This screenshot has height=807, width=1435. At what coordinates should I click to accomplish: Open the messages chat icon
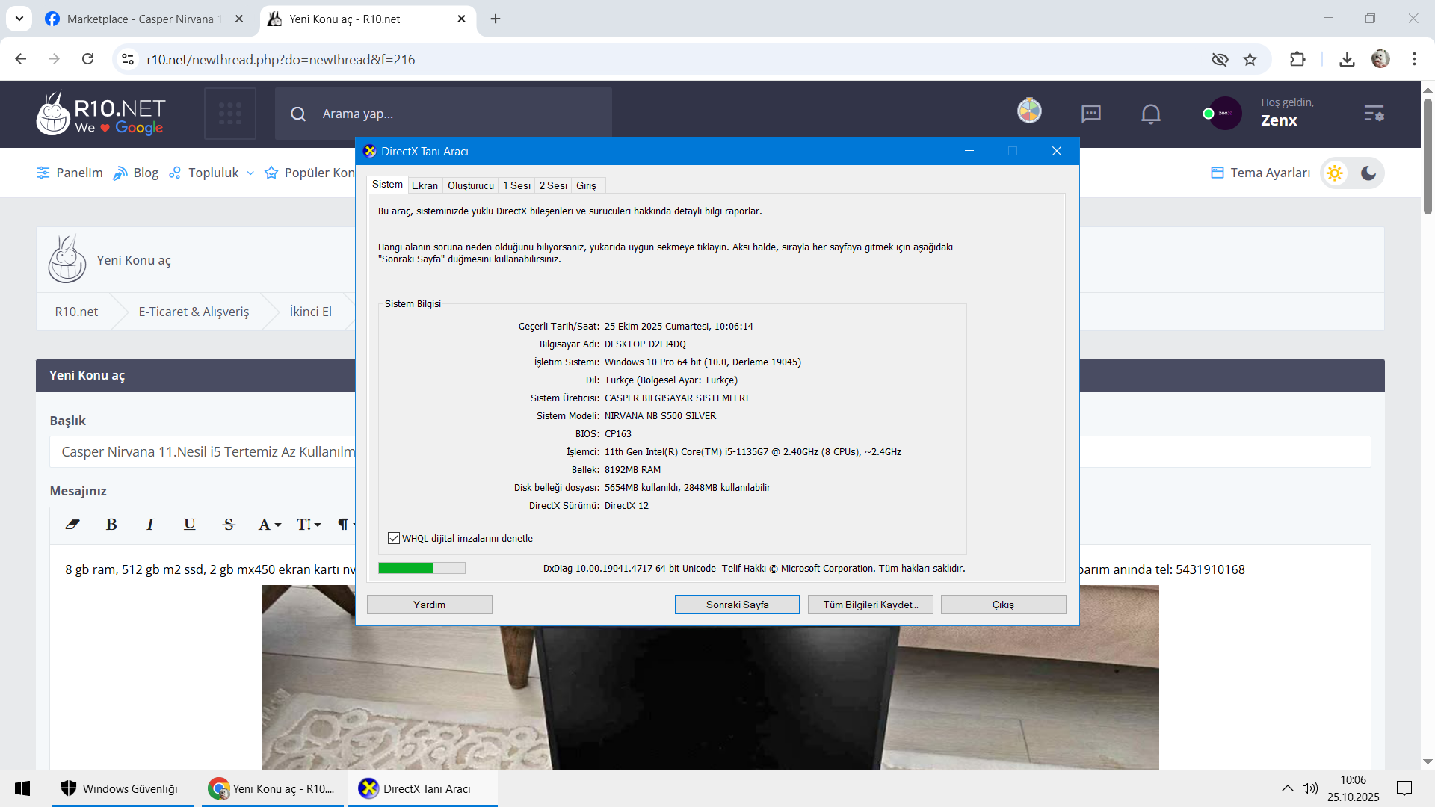coord(1091,114)
